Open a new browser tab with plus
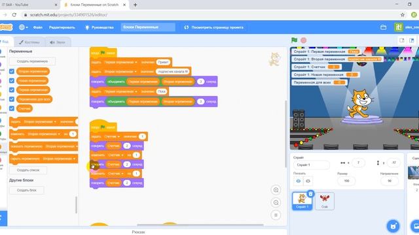This screenshot has width=419, height=235. pos(136,5)
